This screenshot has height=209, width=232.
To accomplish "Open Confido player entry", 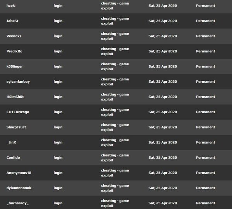I will click(13, 158).
